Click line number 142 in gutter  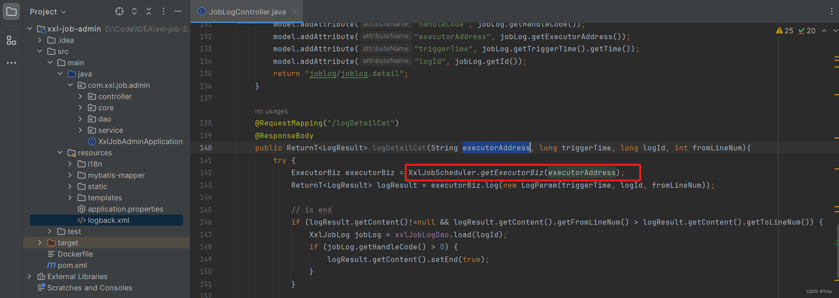point(206,172)
